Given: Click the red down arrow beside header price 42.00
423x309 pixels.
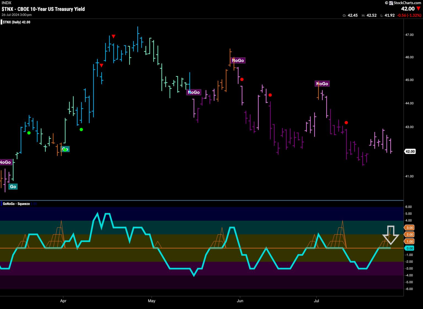Looking at the screenshot, I should pos(419,9).
